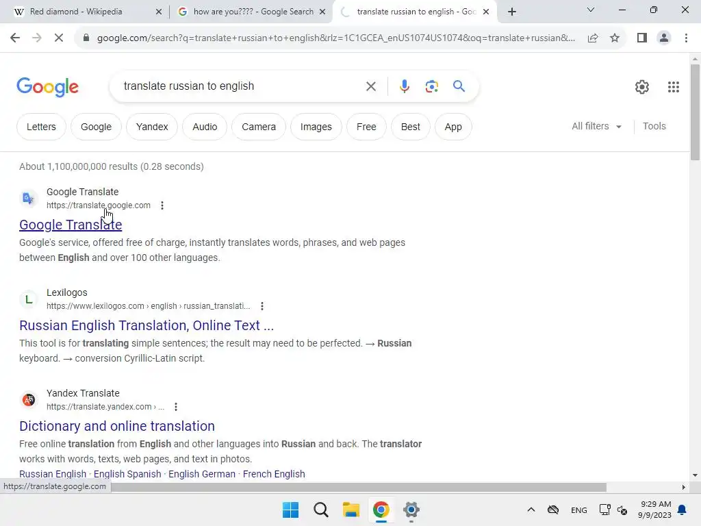Filter results by Camera chip

pyautogui.click(x=259, y=127)
